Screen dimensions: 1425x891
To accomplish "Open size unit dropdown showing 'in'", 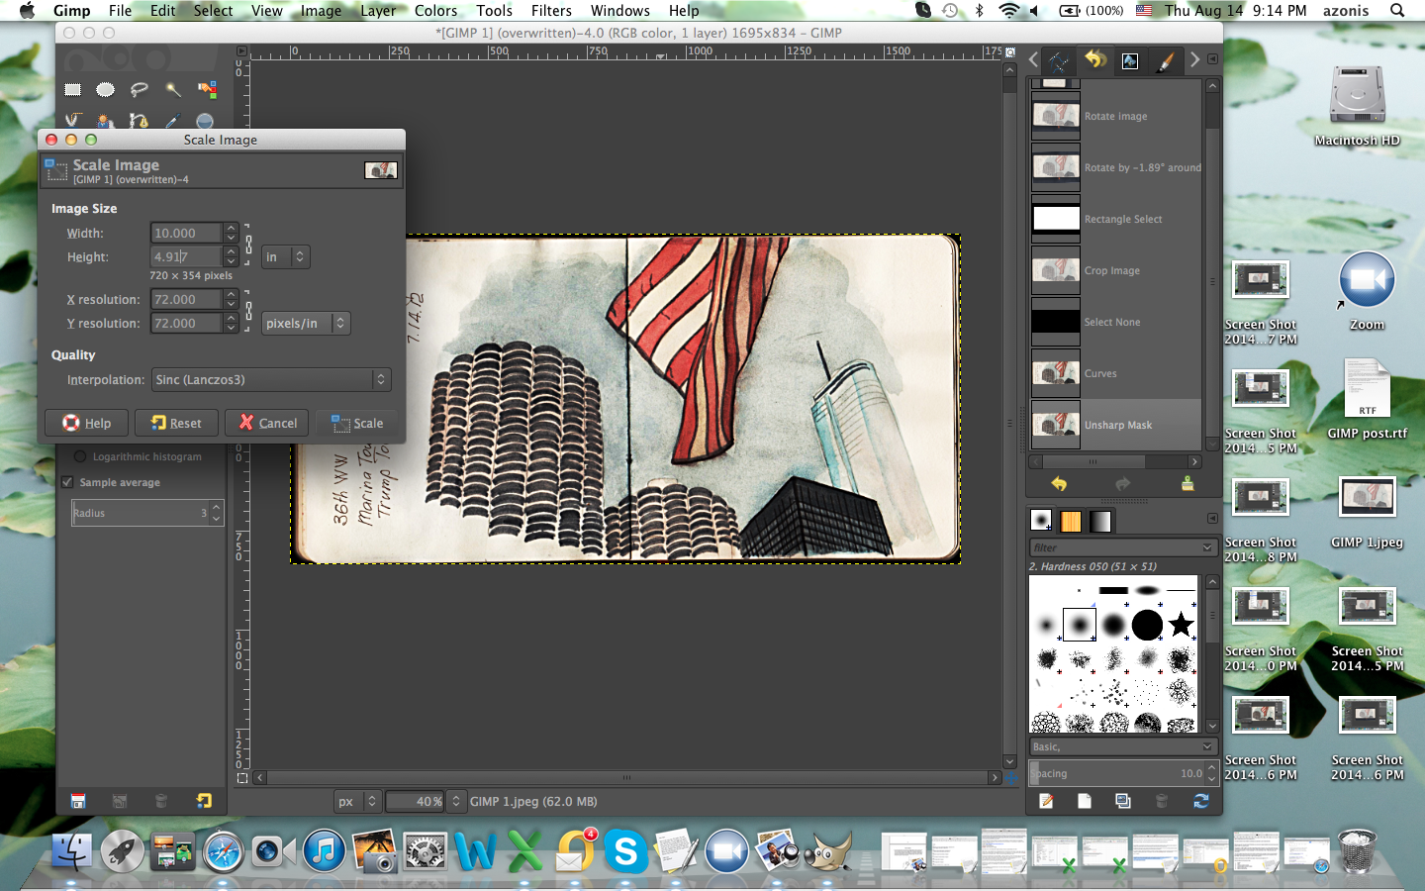I will [x=286, y=256].
